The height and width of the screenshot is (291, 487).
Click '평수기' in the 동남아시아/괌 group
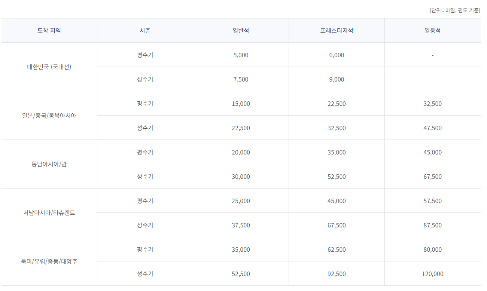coord(145,152)
